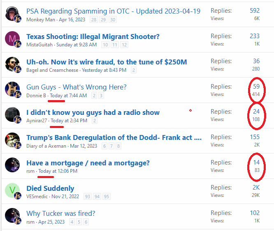Viewport: 274px width, 231px height.
Task: Click rsm's avatar beside Why Tucker thread
Action: point(12,216)
